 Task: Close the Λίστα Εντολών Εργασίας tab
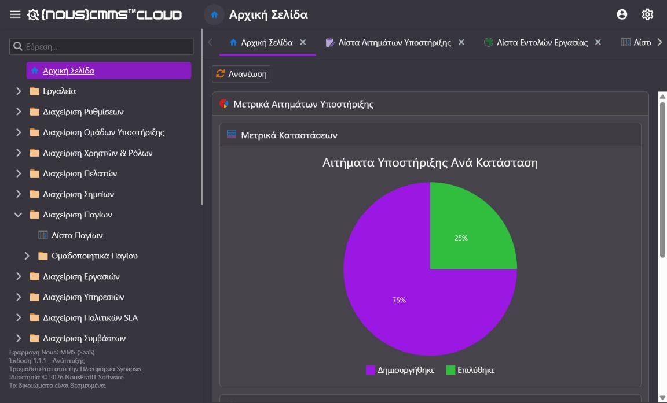click(x=598, y=42)
